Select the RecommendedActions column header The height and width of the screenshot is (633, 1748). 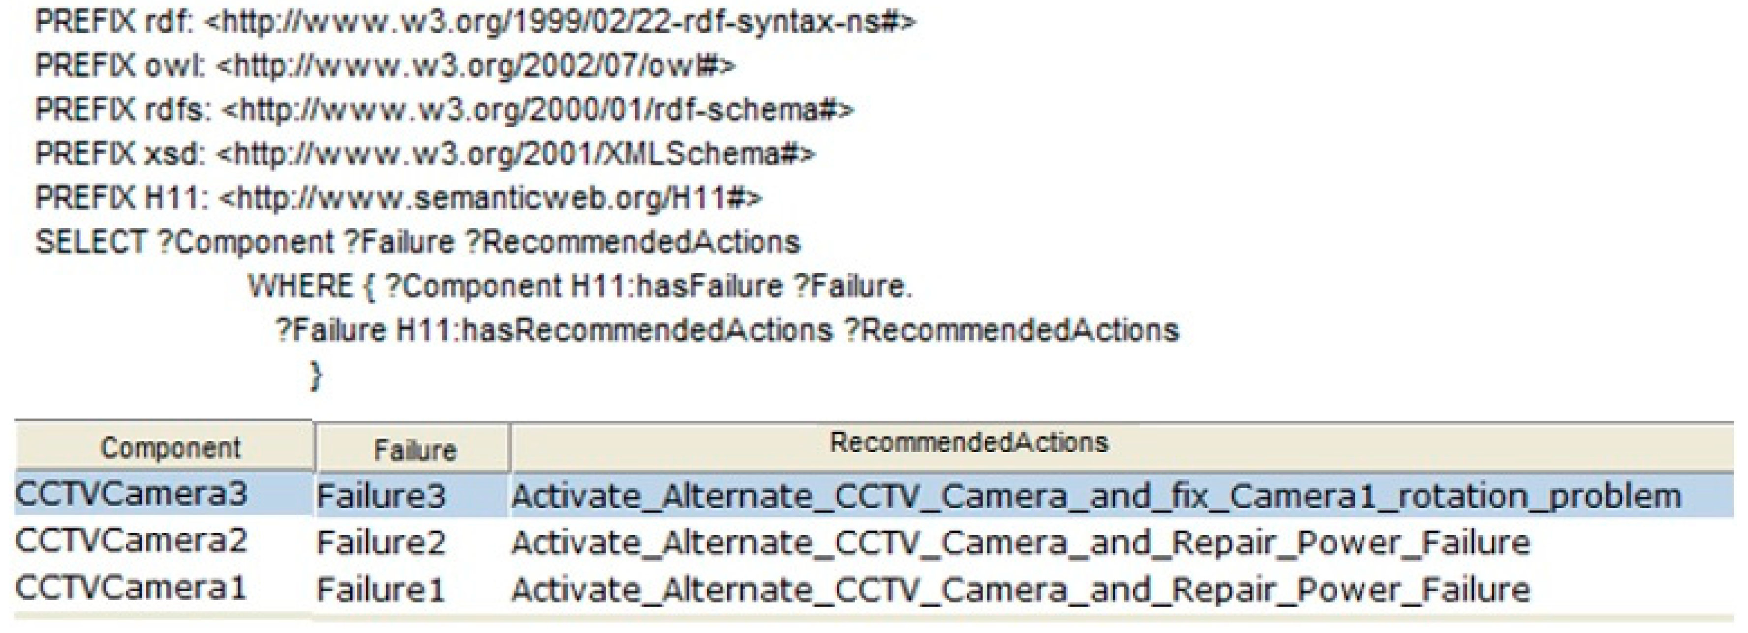968,442
